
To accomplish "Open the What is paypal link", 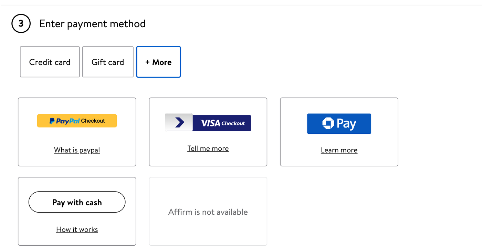I will coord(77,150).
